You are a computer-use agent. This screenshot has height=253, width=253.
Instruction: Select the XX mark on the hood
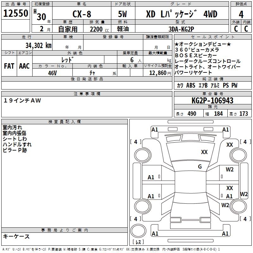[x=204, y=152]
